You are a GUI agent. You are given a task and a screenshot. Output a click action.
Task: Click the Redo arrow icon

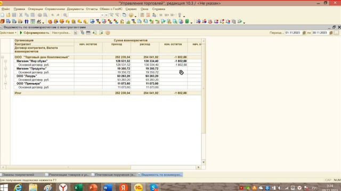(58, 15)
